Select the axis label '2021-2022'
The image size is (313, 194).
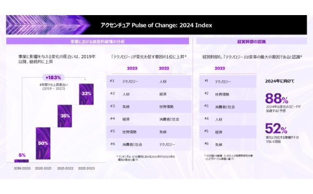[x=65, y=169]
